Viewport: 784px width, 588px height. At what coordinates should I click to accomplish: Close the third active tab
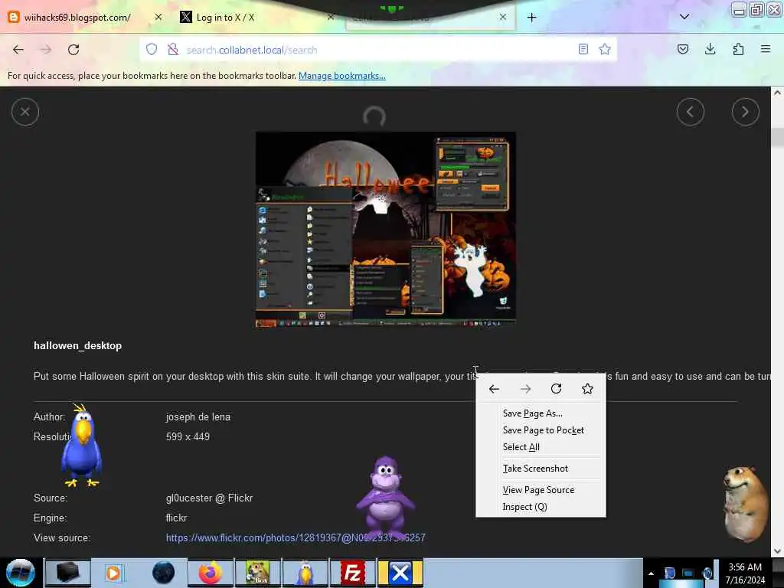pos(502,17)
